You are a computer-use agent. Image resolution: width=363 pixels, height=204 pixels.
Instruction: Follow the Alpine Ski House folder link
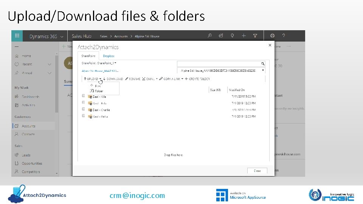point(100,71)
